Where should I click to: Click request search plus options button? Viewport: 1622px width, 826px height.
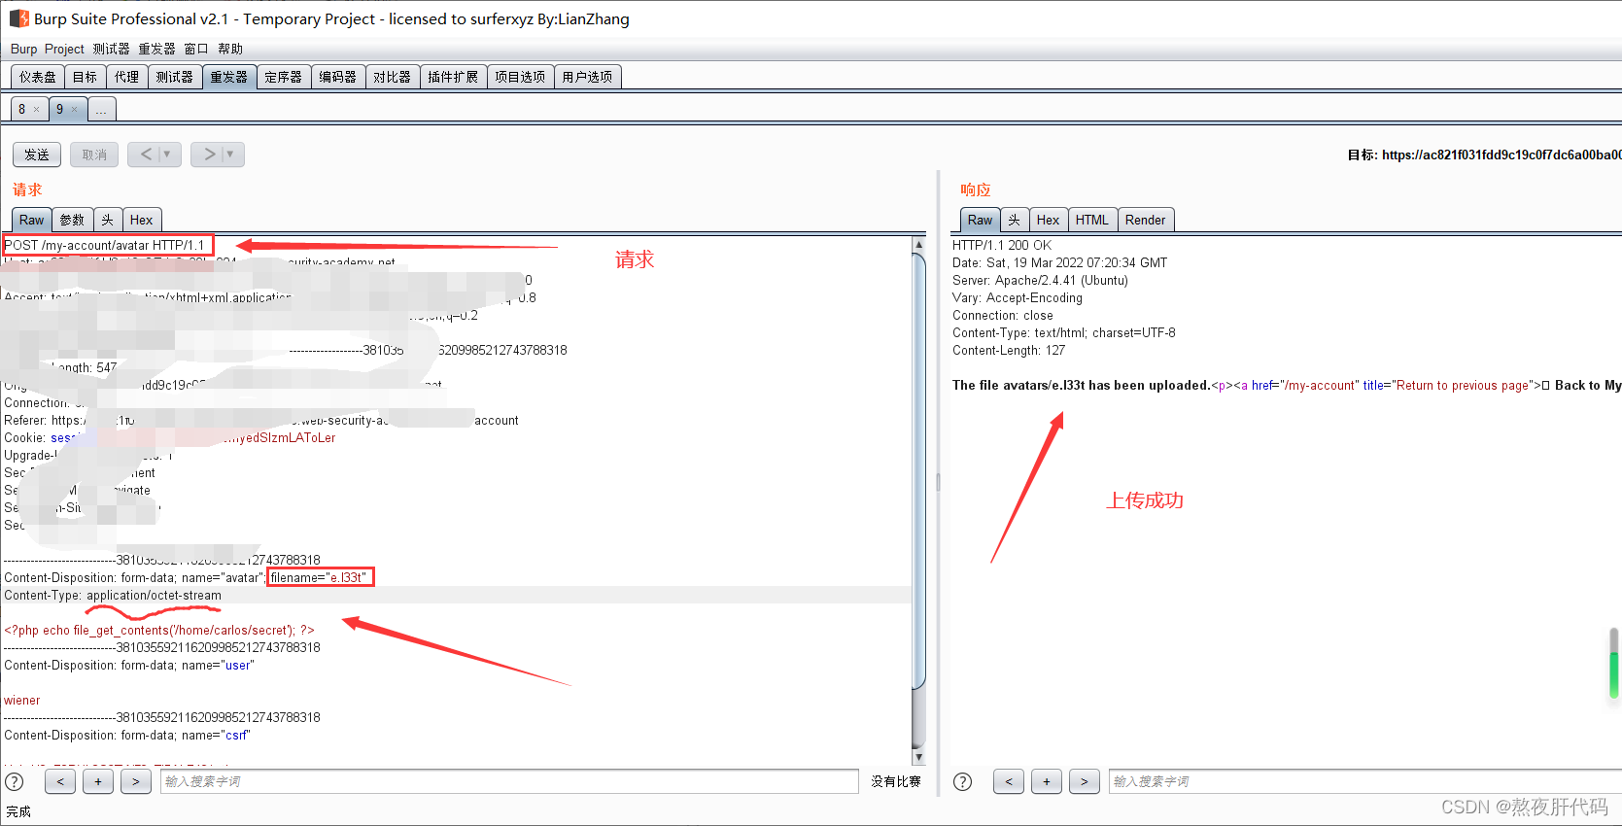pos(98,781)
